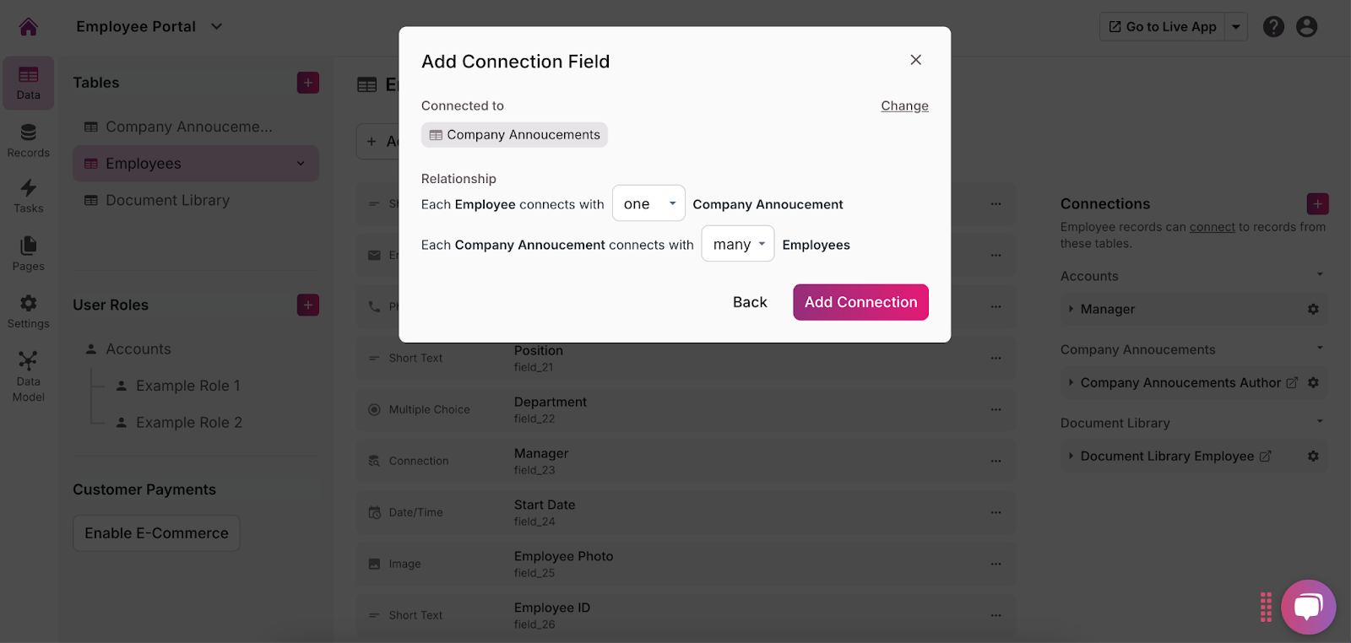
Task: Open the 'one' relationship dropdown
Action: tap(648, 203)
